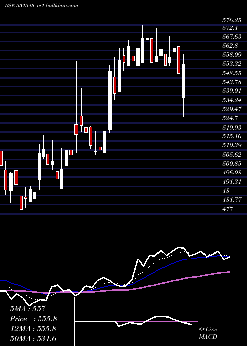This screenshot has height=346, width=247.
Task: Click the 496.08 price axis label
Action: pos(232,173)
